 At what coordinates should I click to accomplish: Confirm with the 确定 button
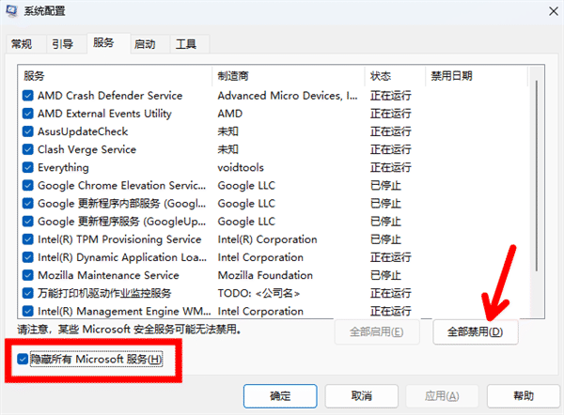(280, 396)
